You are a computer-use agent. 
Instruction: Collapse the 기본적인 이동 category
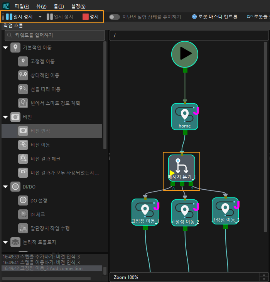(5, 48)
